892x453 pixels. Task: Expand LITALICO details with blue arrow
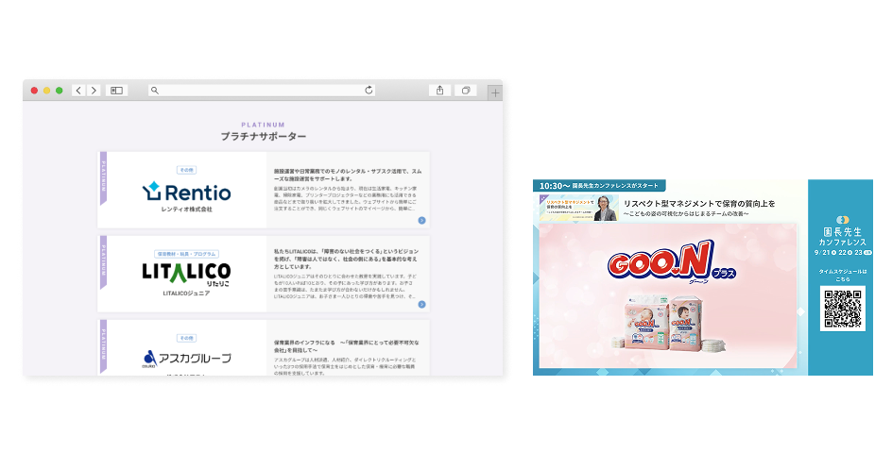point(421,304)
